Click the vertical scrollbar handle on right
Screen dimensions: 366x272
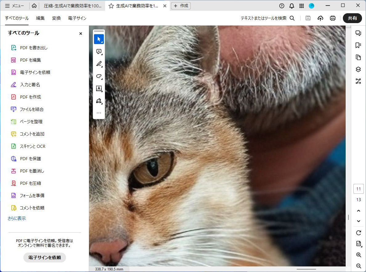pyautogui.click(x=348, y=217)
